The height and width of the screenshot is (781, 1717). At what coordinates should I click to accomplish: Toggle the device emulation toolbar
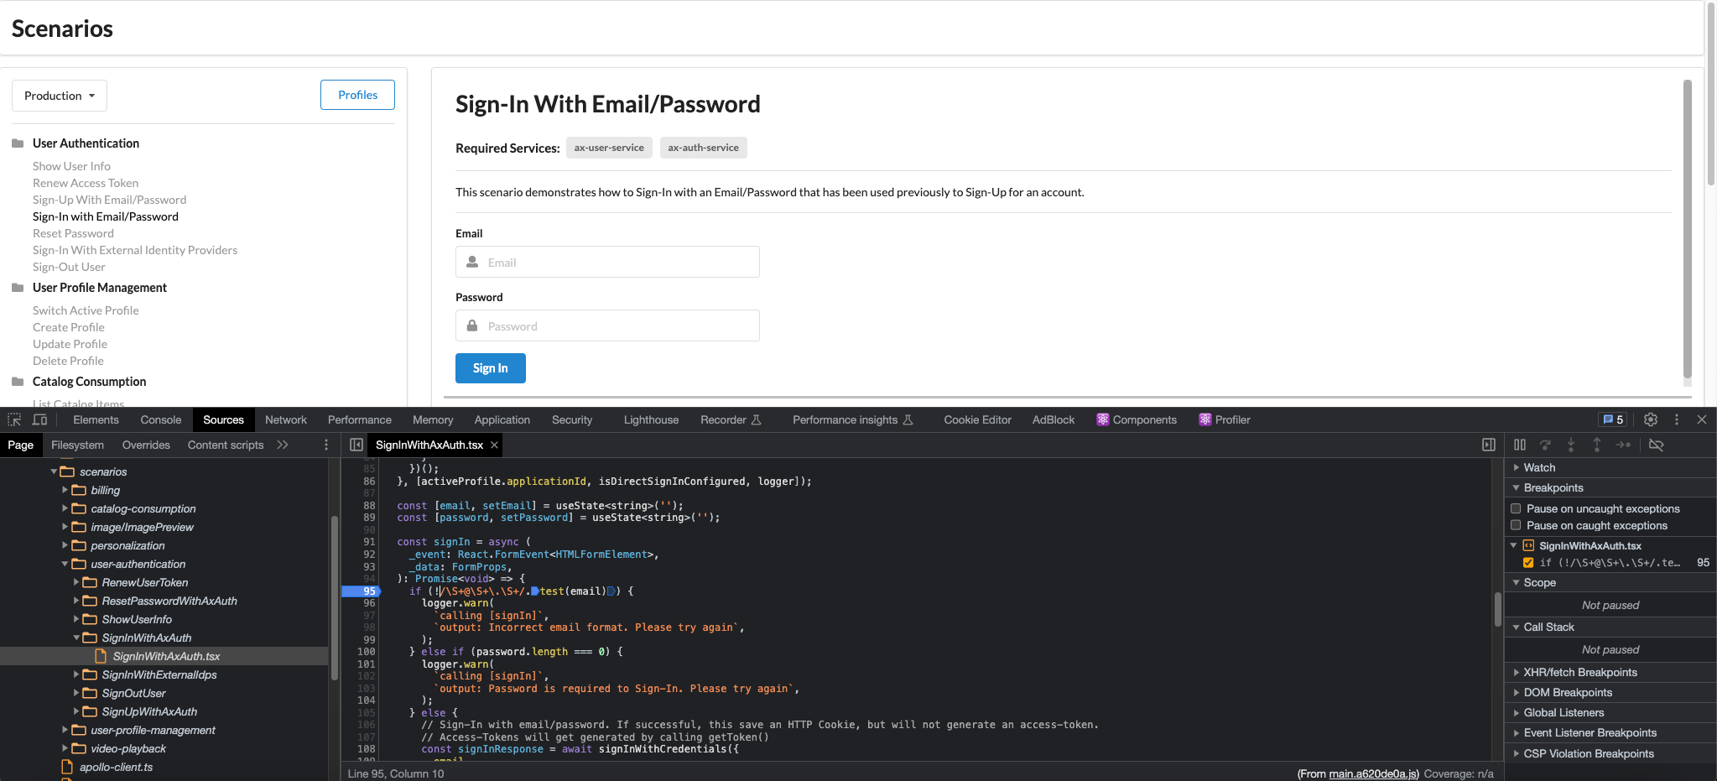[39, 419]
